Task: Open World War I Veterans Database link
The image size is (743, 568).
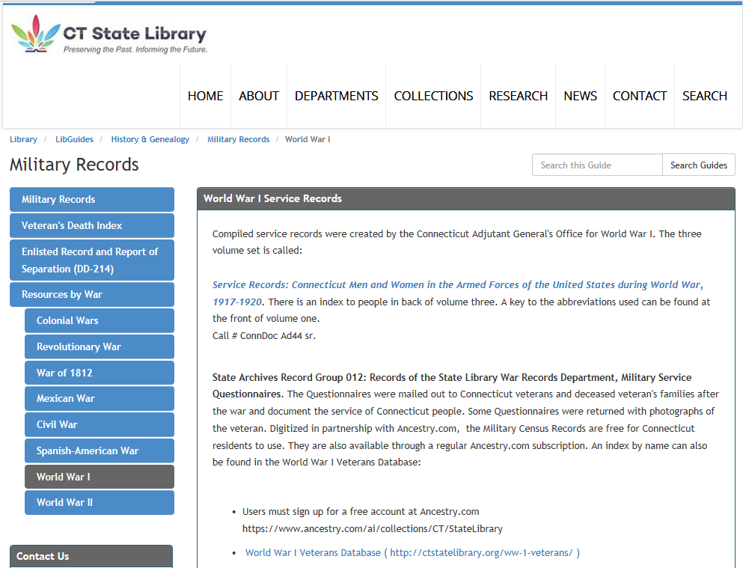Action: click(412, 553)
